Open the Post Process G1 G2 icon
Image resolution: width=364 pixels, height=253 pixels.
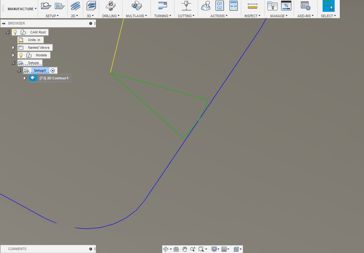click(219, 5)
